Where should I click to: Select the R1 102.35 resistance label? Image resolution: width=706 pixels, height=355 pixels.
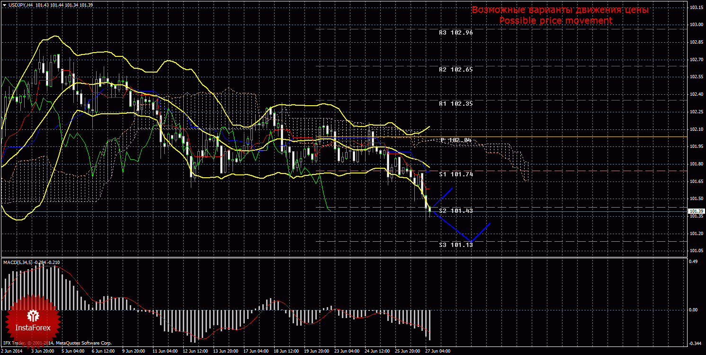456,103
